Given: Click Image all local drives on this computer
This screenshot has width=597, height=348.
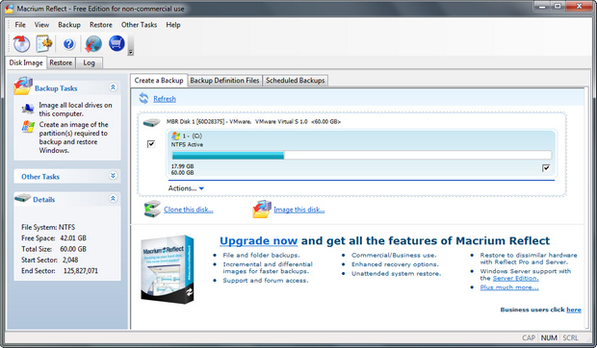Looking at the screenshot, I should click(x=75, y=110).
